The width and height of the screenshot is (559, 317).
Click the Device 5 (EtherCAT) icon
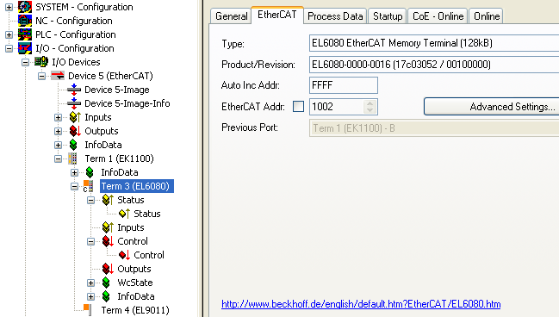tap(58, 76)
